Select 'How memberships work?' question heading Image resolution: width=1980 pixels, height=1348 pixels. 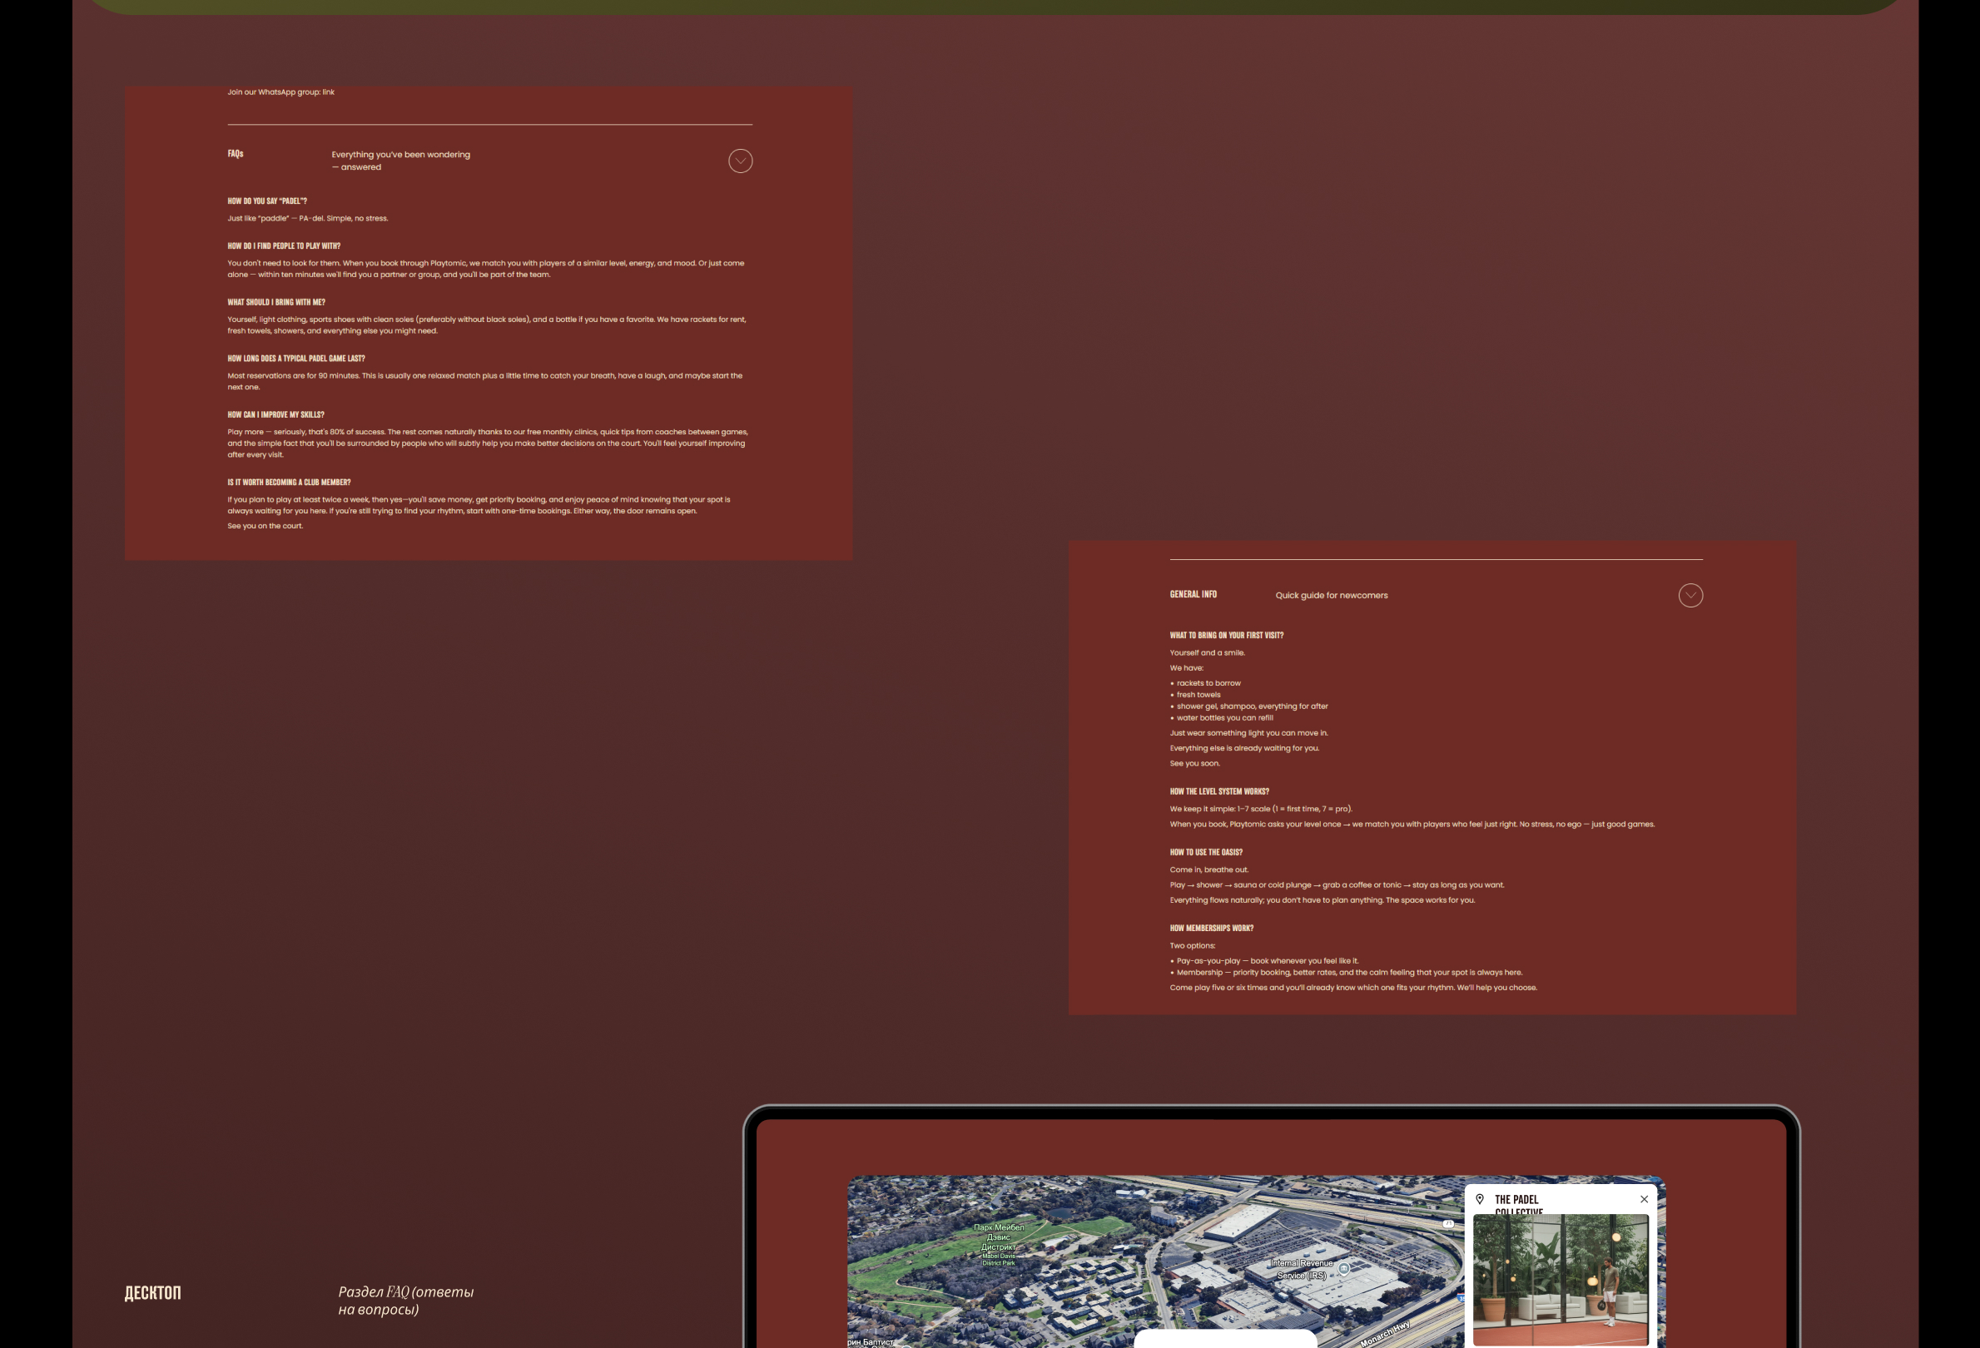[1211, 928]
